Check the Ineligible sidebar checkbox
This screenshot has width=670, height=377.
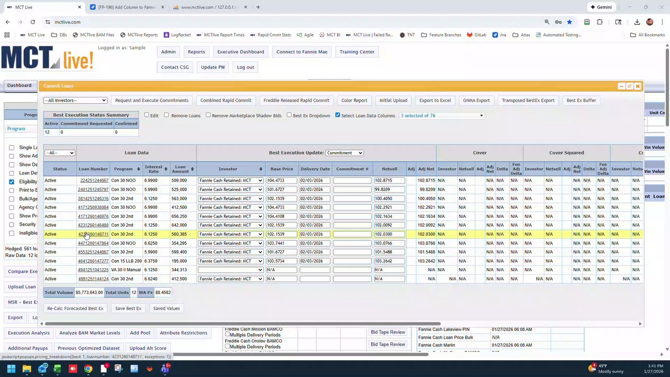12,233
